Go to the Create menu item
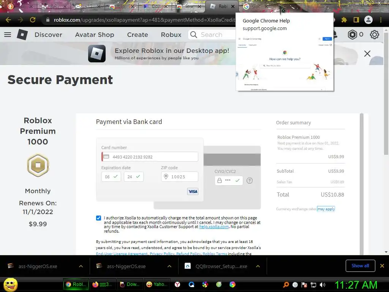The height and width of the screenshot is (292, 389). tap(138, 35)
